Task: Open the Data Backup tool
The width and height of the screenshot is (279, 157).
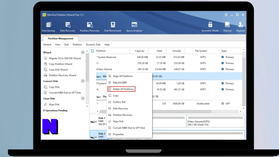Action: tap(48, 27)
